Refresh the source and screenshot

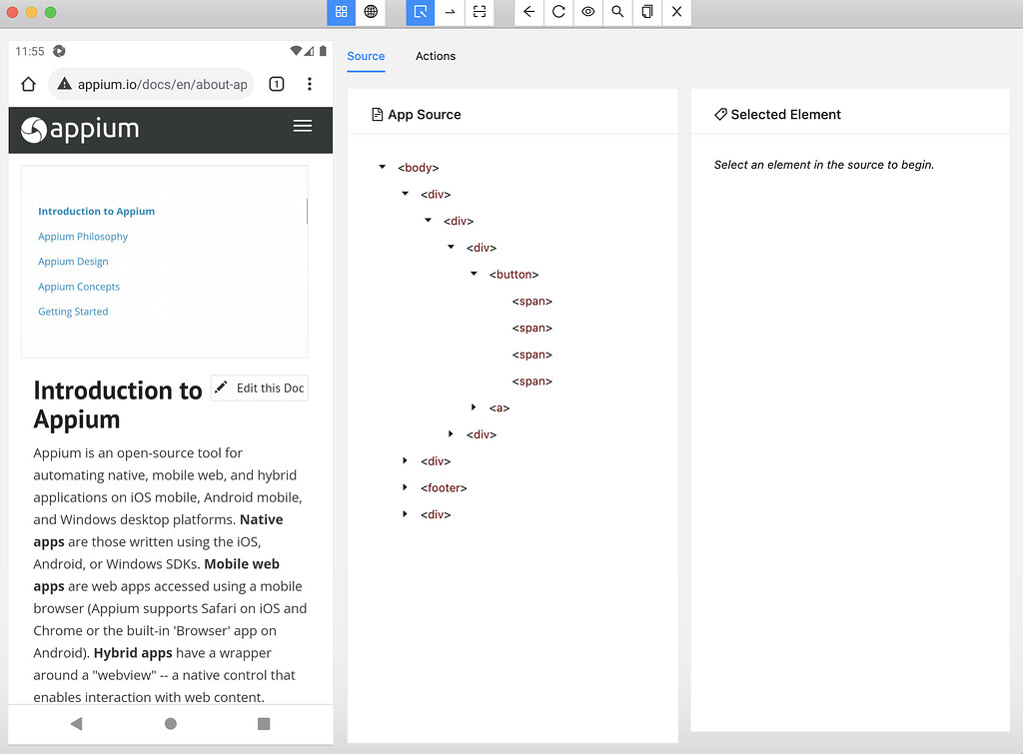click(558, 12)
